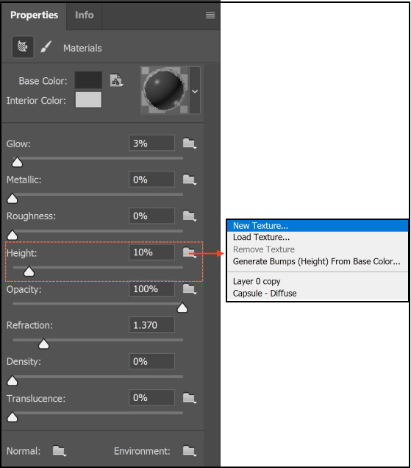Image resolution: width=411 pixels, height=468 pixels.
Task: Click the Density slider handle
Action: click(x=12, y=380)
